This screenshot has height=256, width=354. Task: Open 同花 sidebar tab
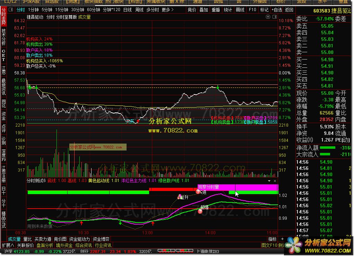[x=3, y=103]
